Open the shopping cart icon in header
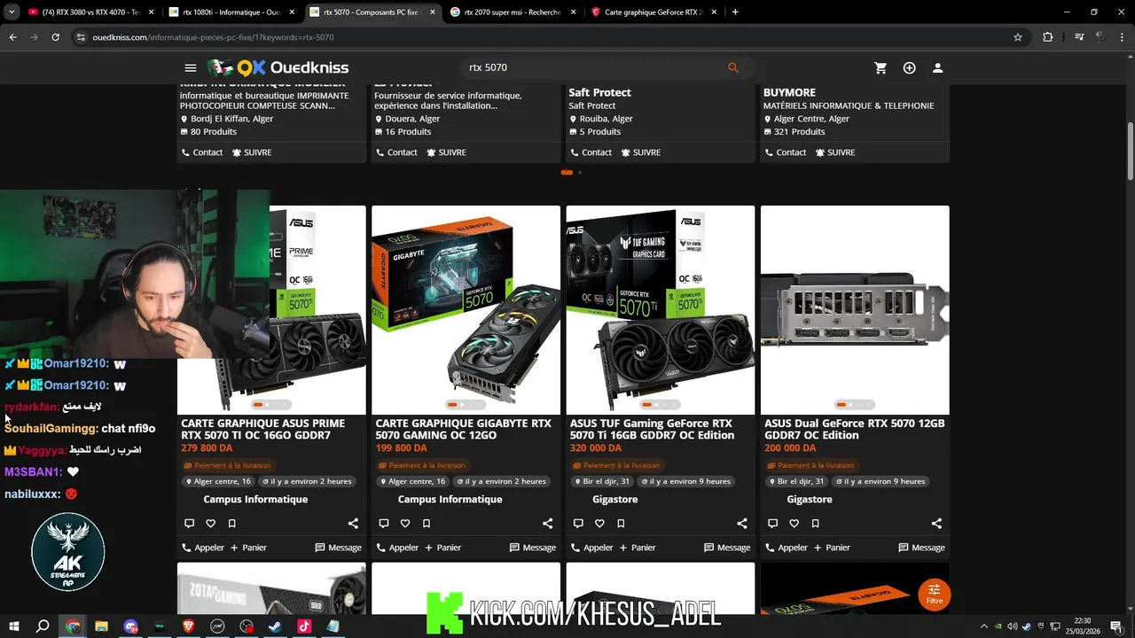 [x=881, y=68]
